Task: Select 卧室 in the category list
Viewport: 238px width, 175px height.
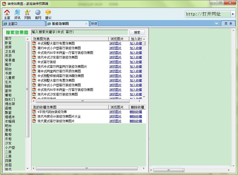Action: 8,43
